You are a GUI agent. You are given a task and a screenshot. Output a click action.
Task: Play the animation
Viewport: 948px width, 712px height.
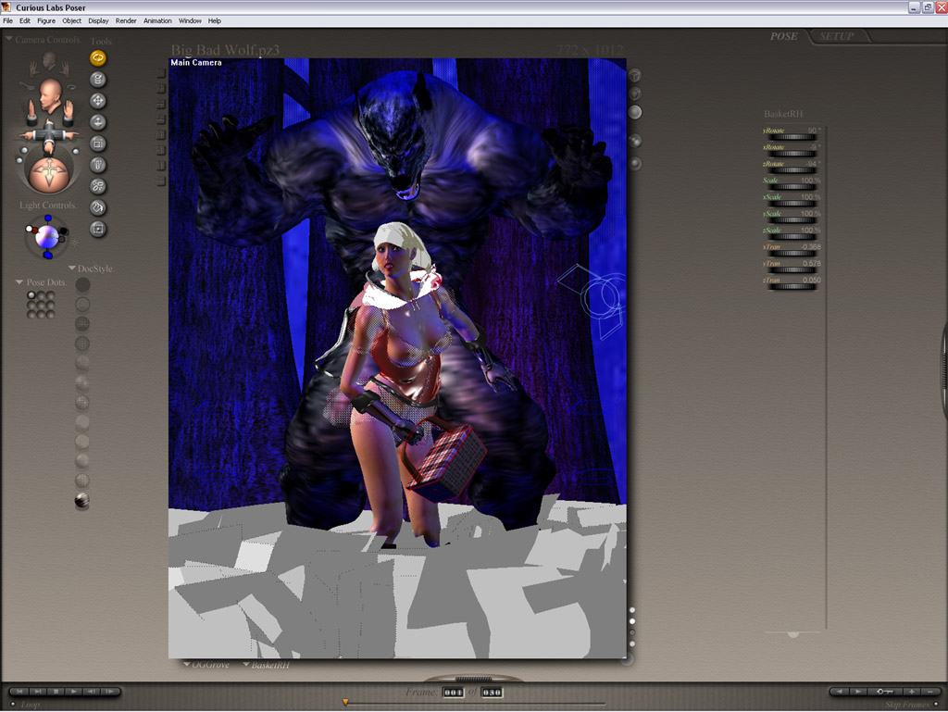click(x=73, y=692)
